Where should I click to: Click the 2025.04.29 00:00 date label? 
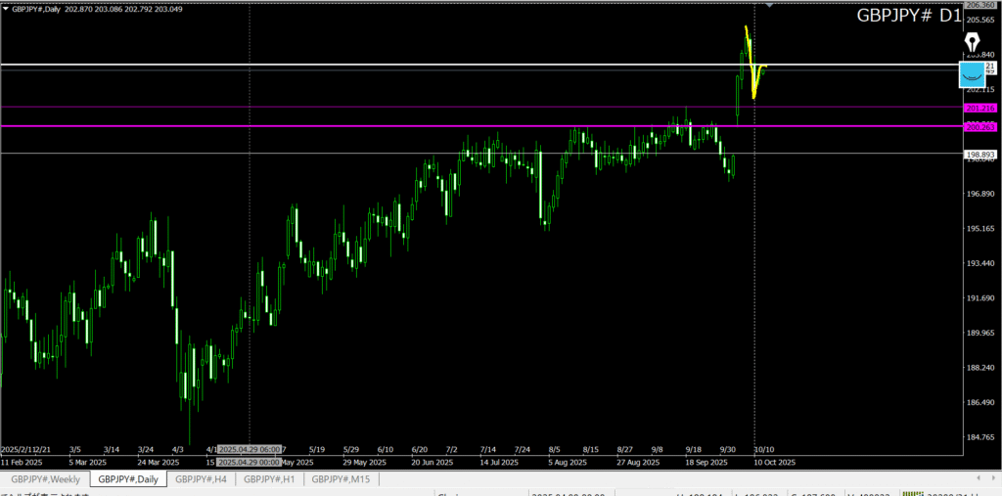tap(250, 461)
